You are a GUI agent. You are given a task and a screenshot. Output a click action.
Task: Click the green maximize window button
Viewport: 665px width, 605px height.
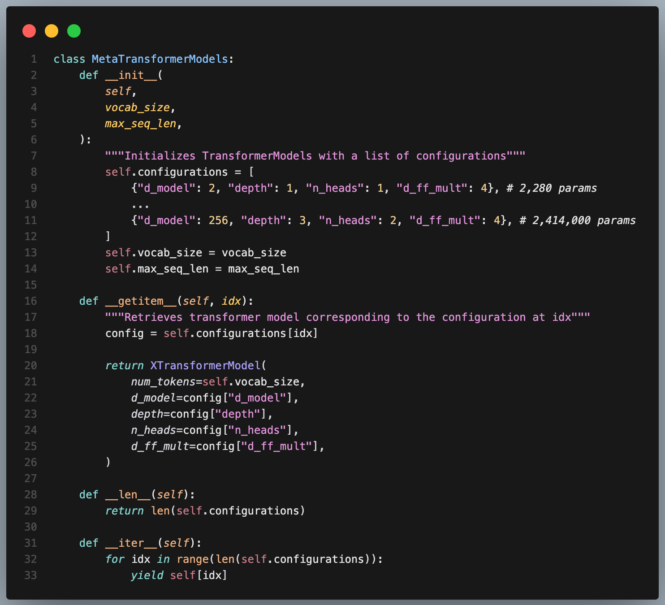click(74, 31)
